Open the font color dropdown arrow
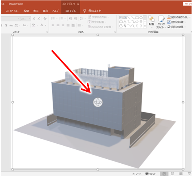 [x=46, y=25]
